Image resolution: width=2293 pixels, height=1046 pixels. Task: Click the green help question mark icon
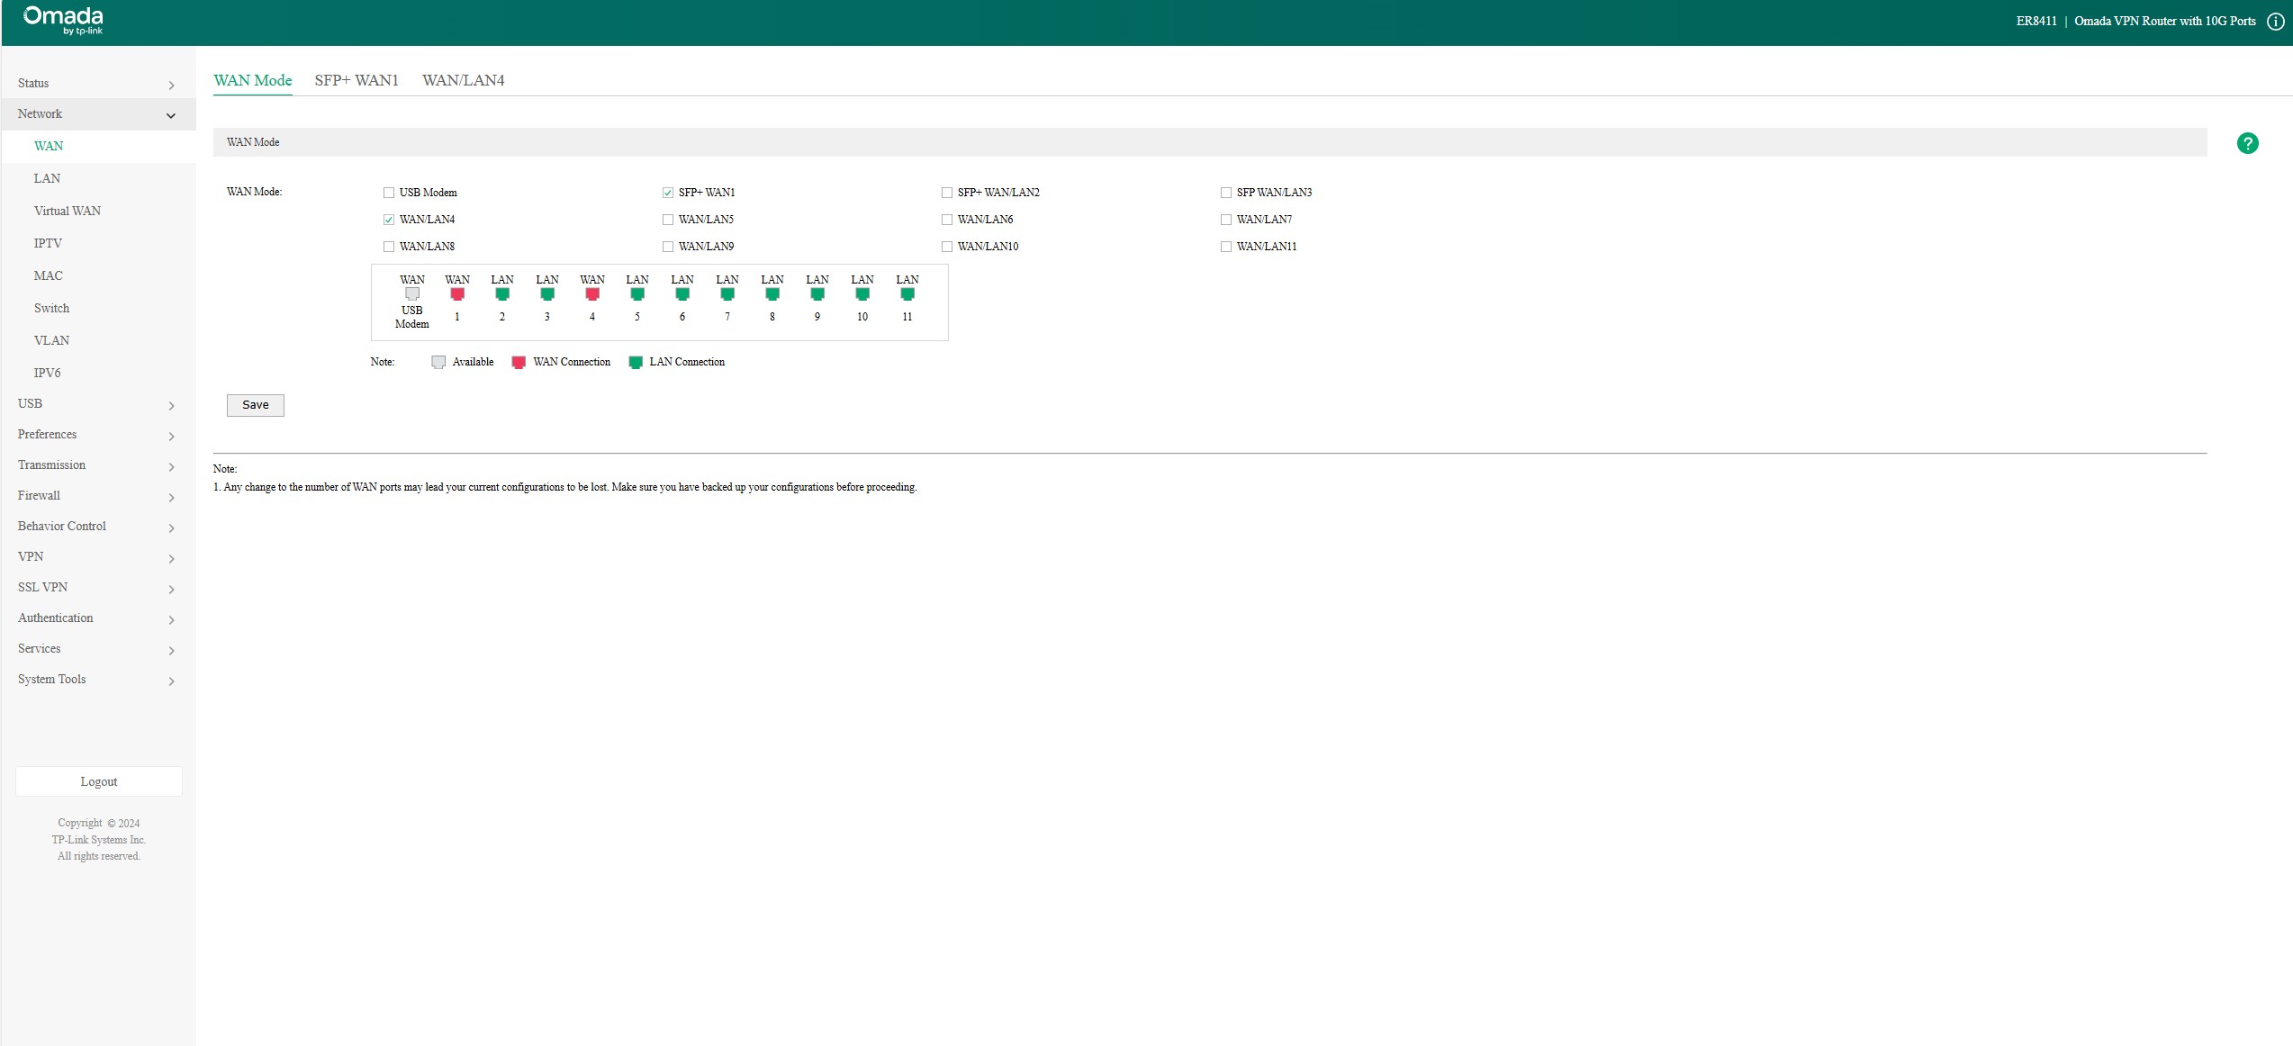(2247, 143)
